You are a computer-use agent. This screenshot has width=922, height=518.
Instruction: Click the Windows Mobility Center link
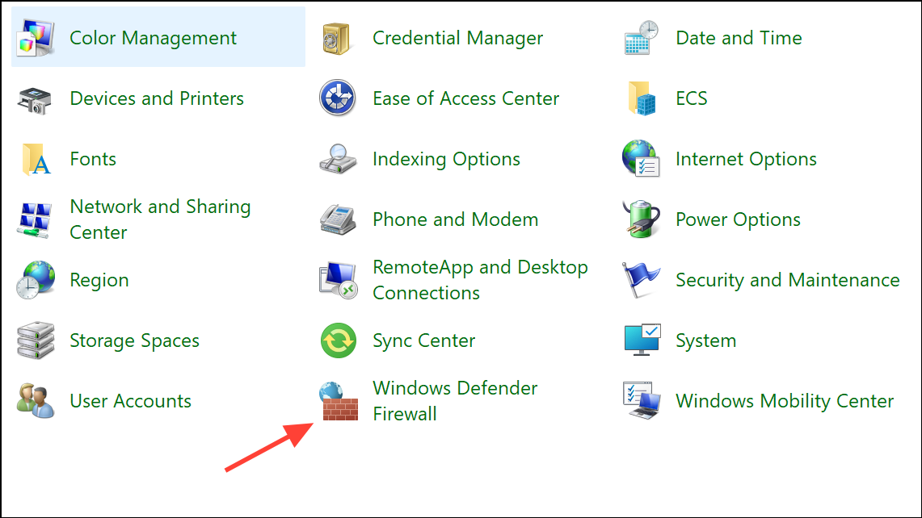(785, 401)
